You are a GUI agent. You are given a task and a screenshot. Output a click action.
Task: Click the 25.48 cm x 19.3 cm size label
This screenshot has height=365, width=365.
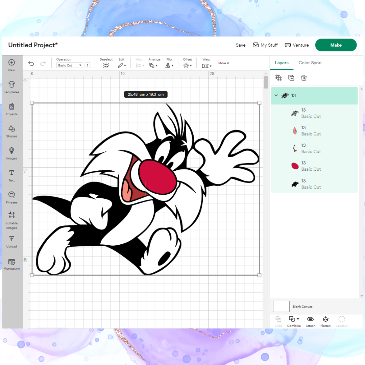tap(146, 95)
